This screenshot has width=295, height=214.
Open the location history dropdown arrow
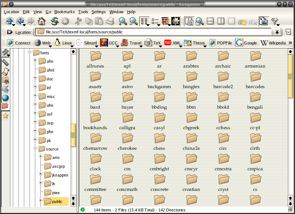point(277,32)
